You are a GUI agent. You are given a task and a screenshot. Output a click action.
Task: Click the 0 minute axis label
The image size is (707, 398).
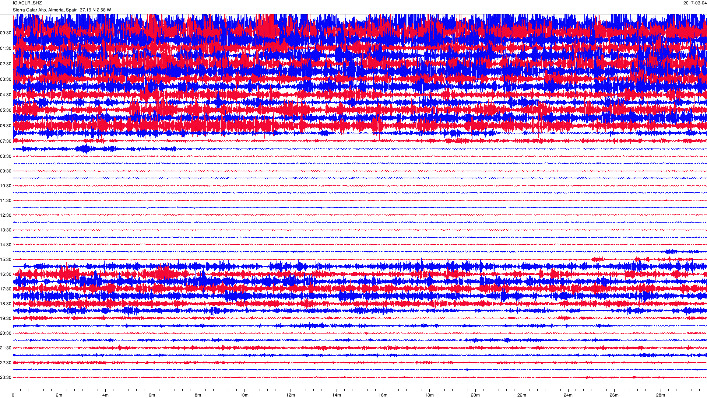pos(13,395)
